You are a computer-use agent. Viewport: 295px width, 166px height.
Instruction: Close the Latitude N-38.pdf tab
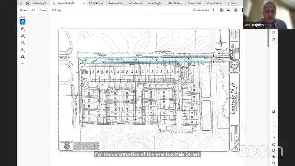[x=84, y=3]
